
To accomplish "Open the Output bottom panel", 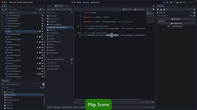I will coord(50,107).
